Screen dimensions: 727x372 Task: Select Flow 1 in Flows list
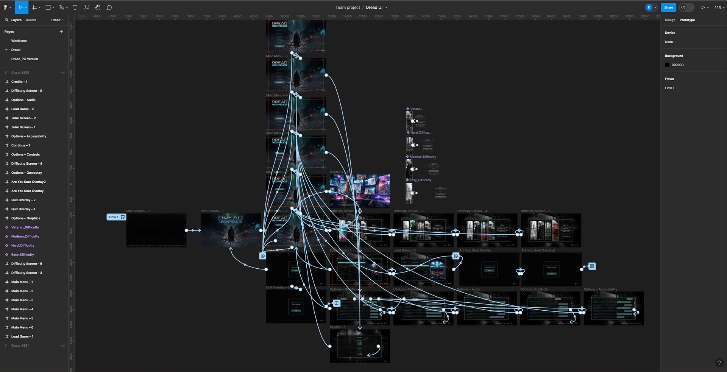(669, 88)
